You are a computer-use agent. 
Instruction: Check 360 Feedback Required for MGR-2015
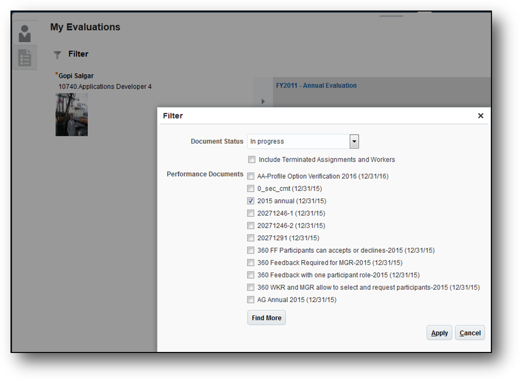point(251,262)
